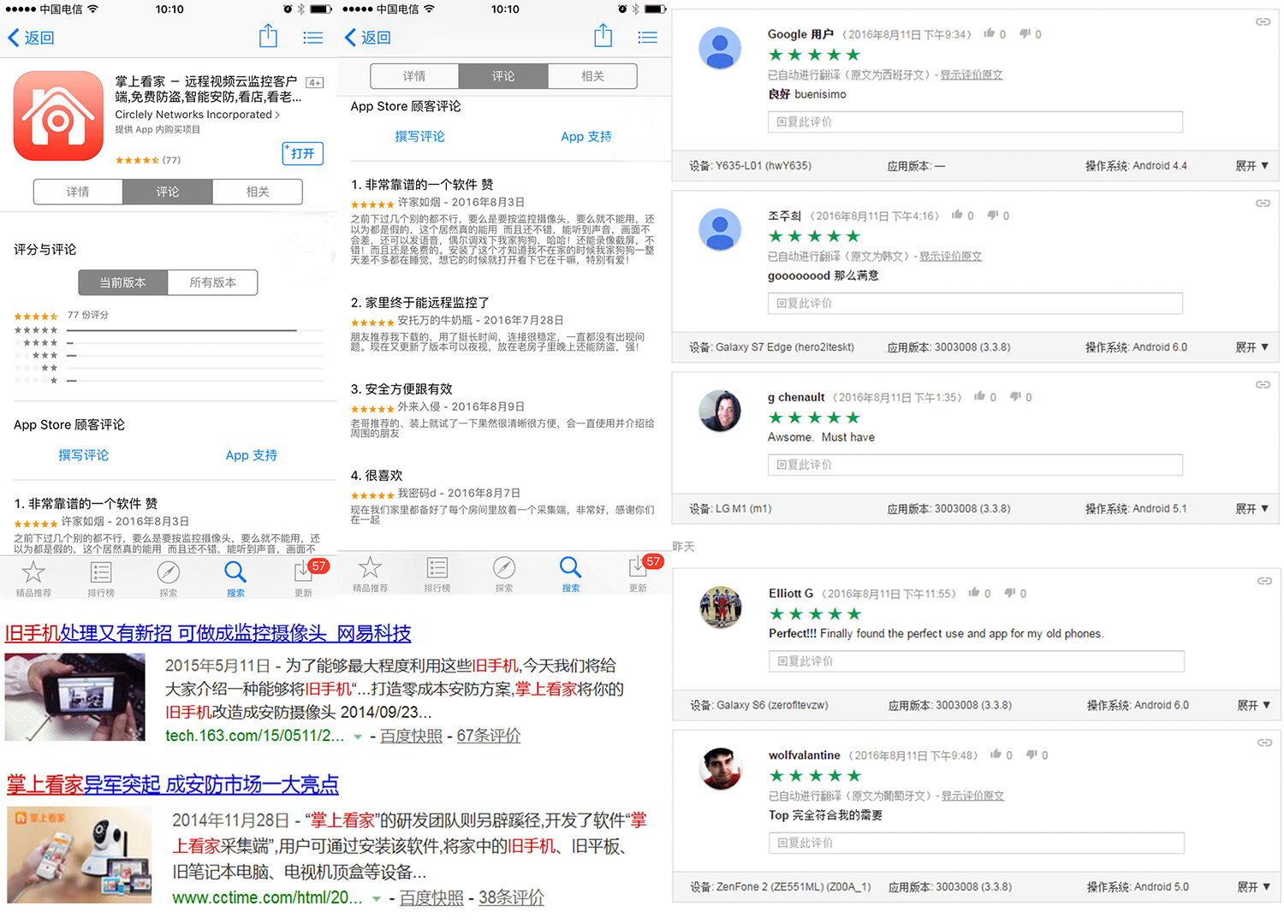Screen dimensions: 1284x924
Task: Expand 展开 for the Galaxy S7 Edge review
Action: coord(1251,347)
